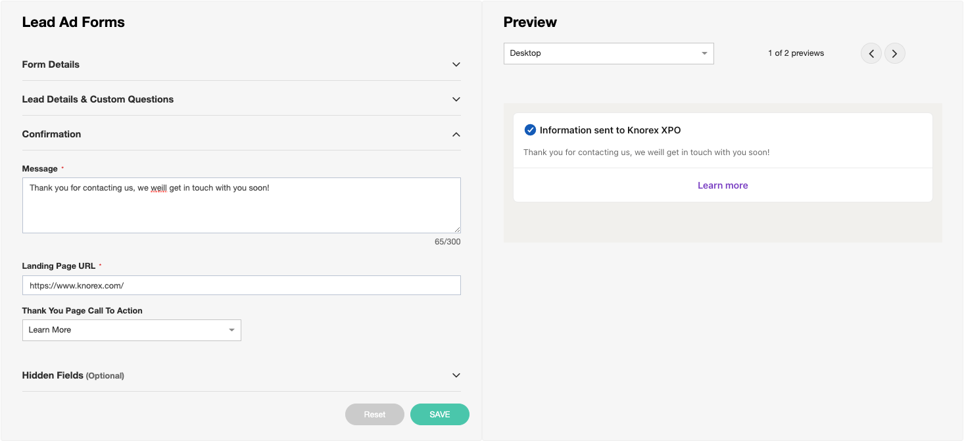The height and width of the screenshot is (441, 964).
Task: Expand the Form Details chevron arrow
Action: tap(456, 64)
